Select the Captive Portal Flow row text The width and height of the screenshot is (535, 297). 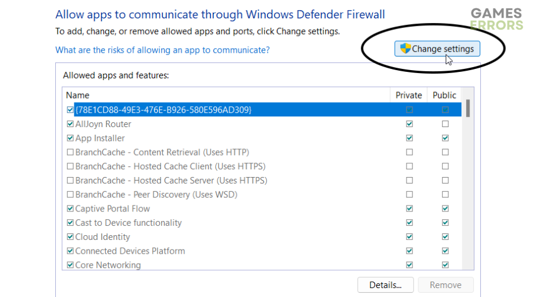pos(112,208)
